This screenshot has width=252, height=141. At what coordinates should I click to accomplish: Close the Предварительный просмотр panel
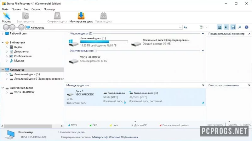click(249, 34)
